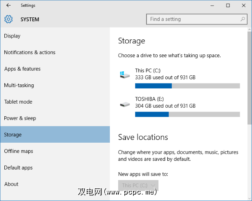Maximize the Settings window
Image resolution: width=252 pixels, height=201 pixels.
click(228, 6)
